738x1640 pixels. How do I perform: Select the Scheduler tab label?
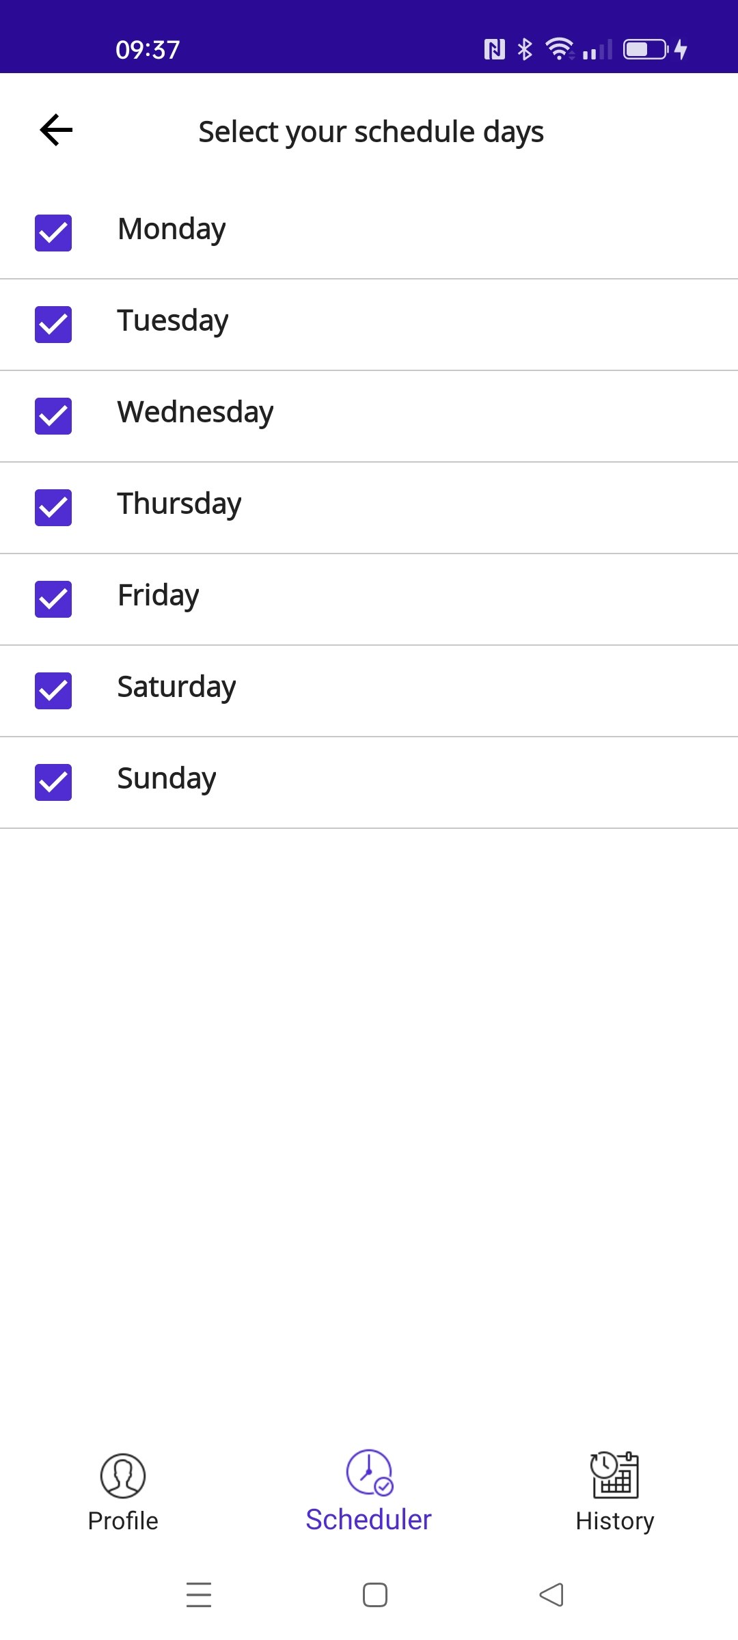369,1520
